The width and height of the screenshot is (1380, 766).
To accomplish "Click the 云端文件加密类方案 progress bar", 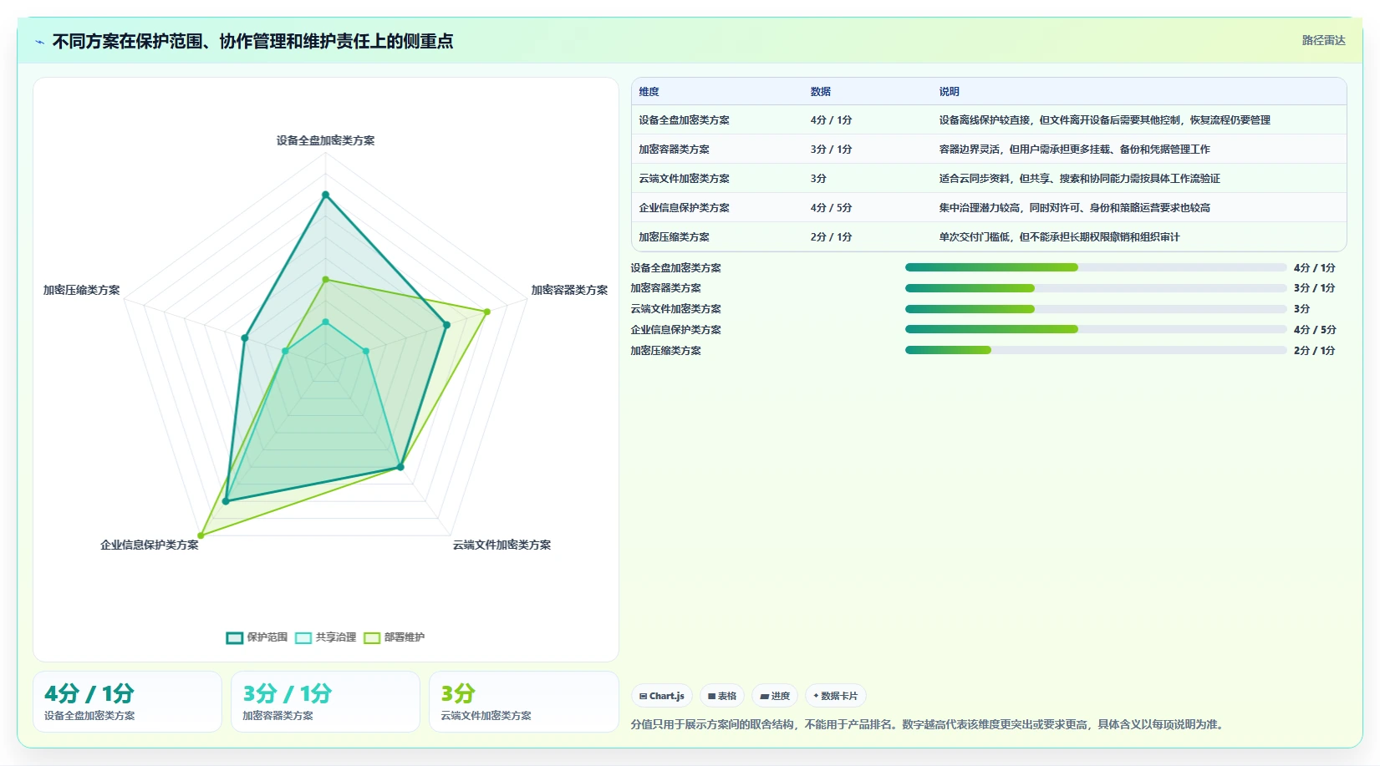I will (x=1096, y=309).
